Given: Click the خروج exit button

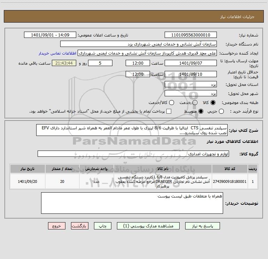Looking at the screenshot, I should point(57,226).
